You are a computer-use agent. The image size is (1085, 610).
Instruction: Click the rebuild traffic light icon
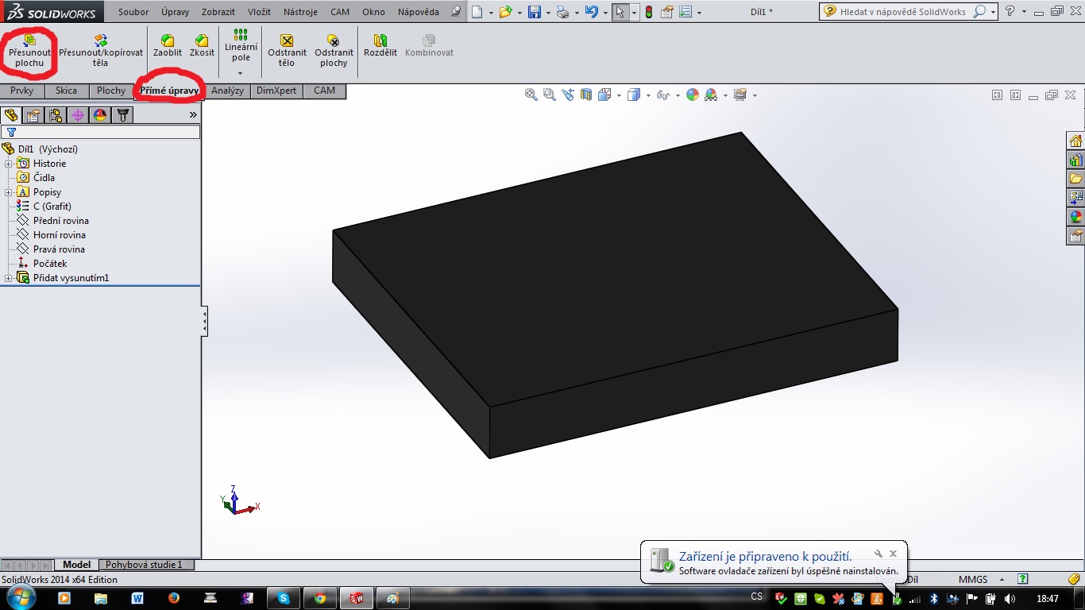tap(648, 12)
